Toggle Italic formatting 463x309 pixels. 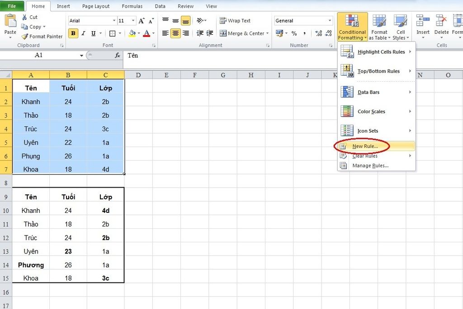84,33
